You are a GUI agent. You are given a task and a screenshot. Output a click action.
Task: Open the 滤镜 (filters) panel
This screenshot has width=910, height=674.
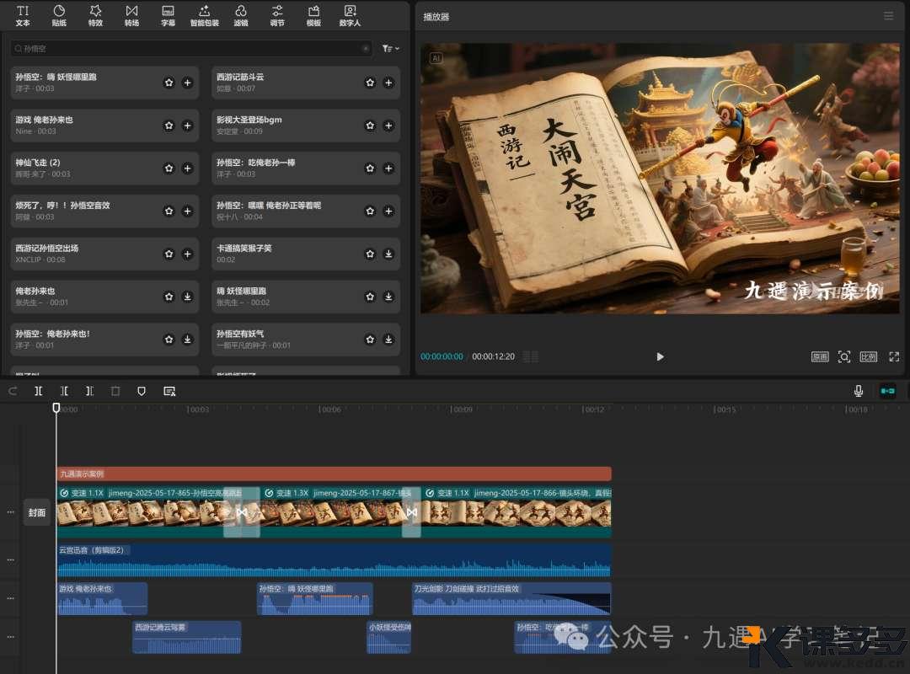pos(241,15)
